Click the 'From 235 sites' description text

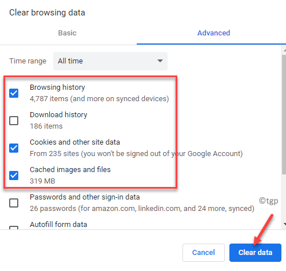pyautogui.click(x=136, y=154)
